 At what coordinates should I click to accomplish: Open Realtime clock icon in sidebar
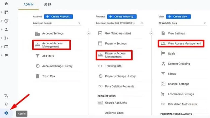(6, 21)
